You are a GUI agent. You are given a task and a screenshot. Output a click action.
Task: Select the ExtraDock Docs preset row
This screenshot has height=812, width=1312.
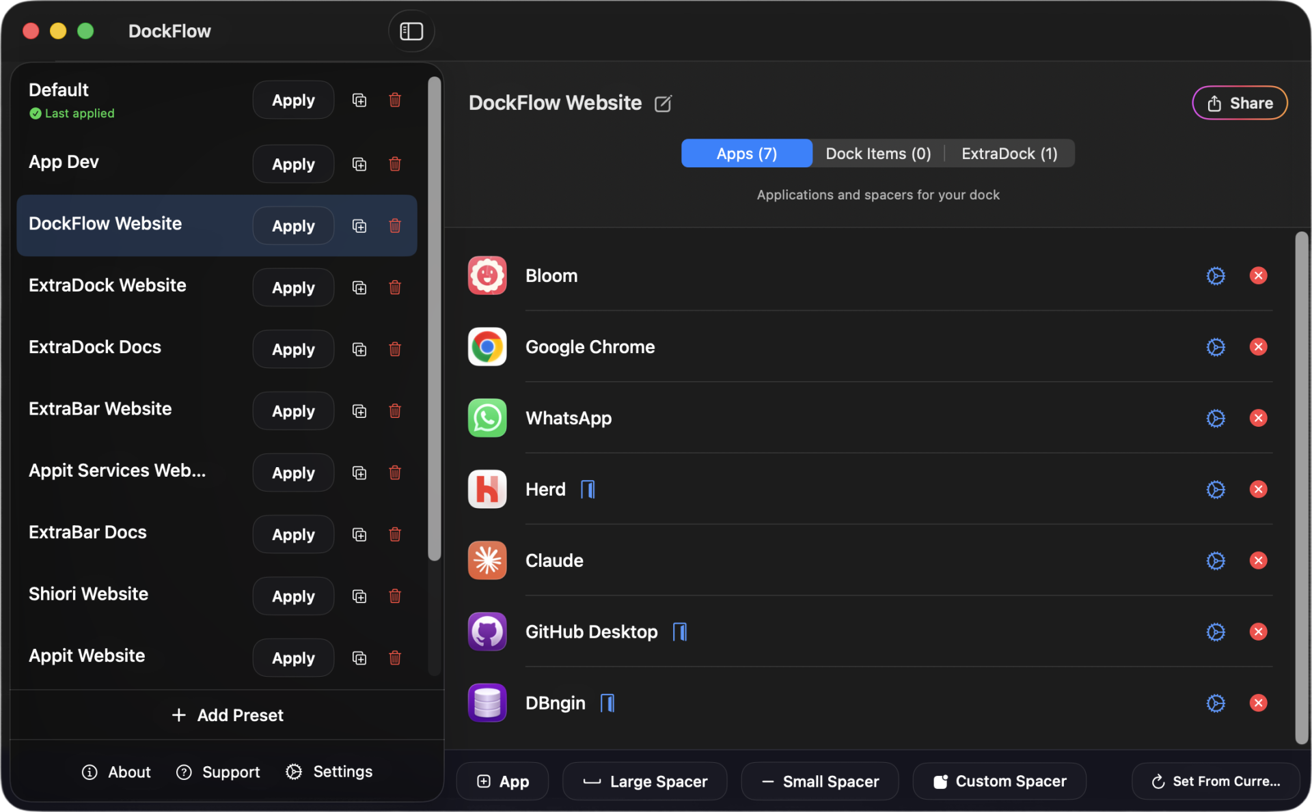point(217,349)
